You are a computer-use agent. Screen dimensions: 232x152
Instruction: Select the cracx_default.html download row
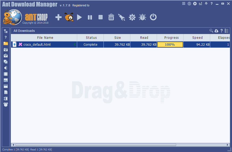click(121, 44)
